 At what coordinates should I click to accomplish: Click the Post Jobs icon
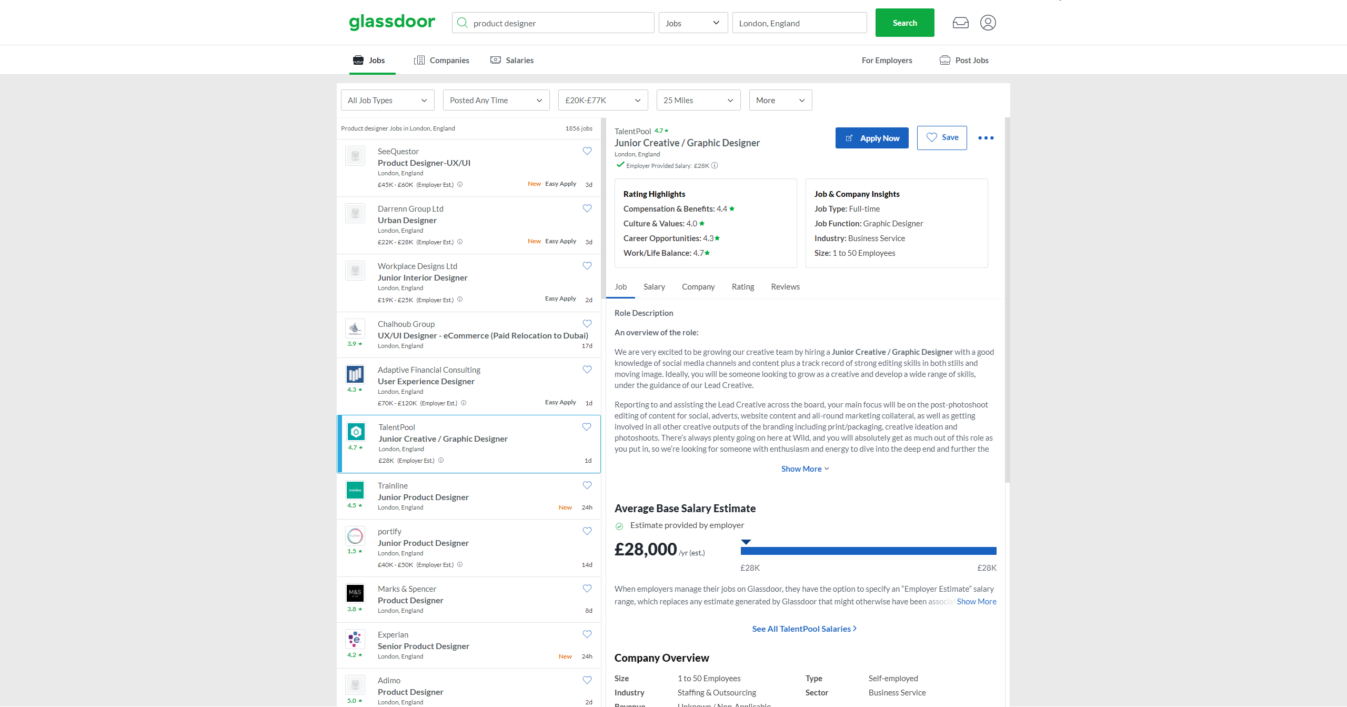[x=944, y=59]
